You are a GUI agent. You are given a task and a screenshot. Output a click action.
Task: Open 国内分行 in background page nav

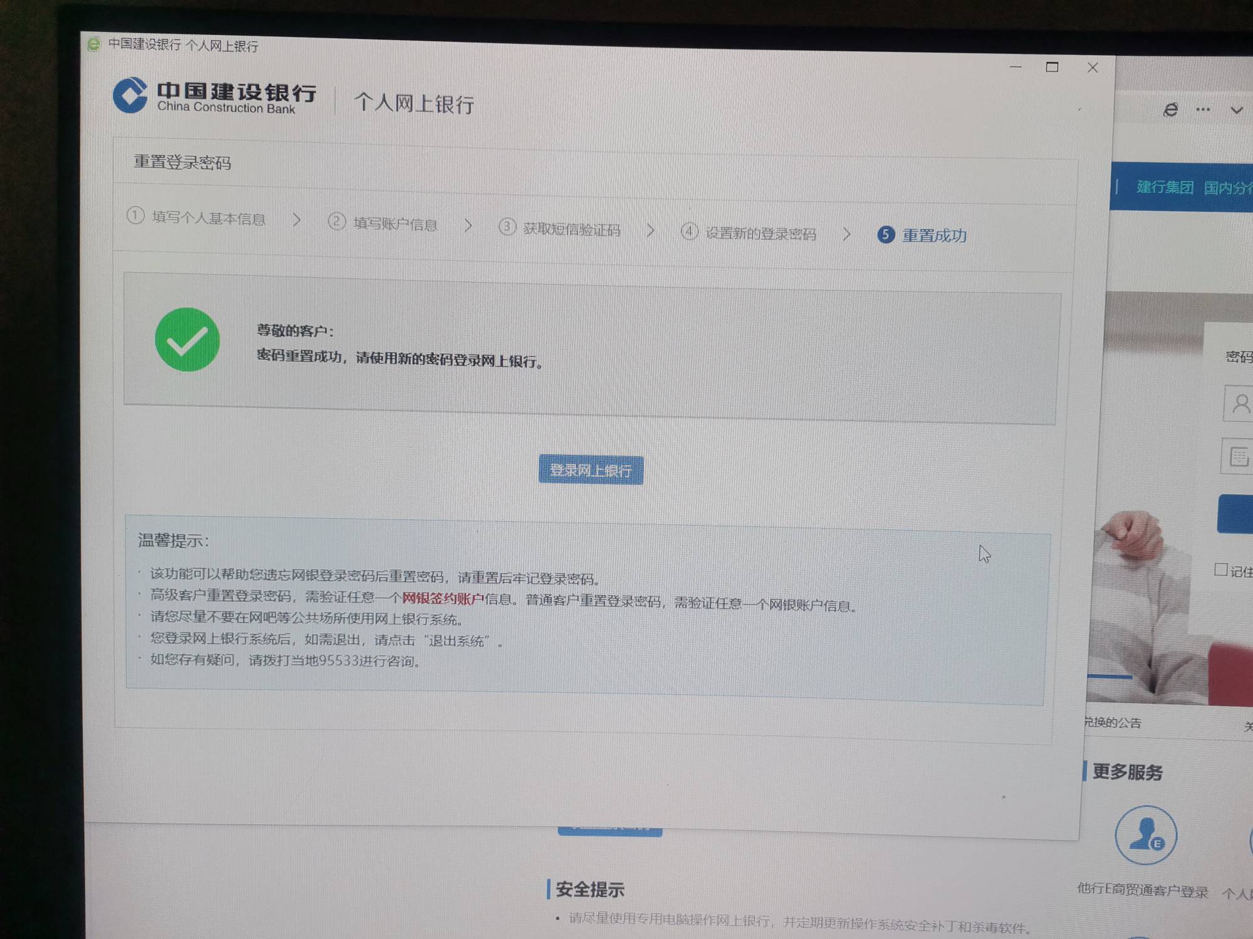coord(1228,187)
